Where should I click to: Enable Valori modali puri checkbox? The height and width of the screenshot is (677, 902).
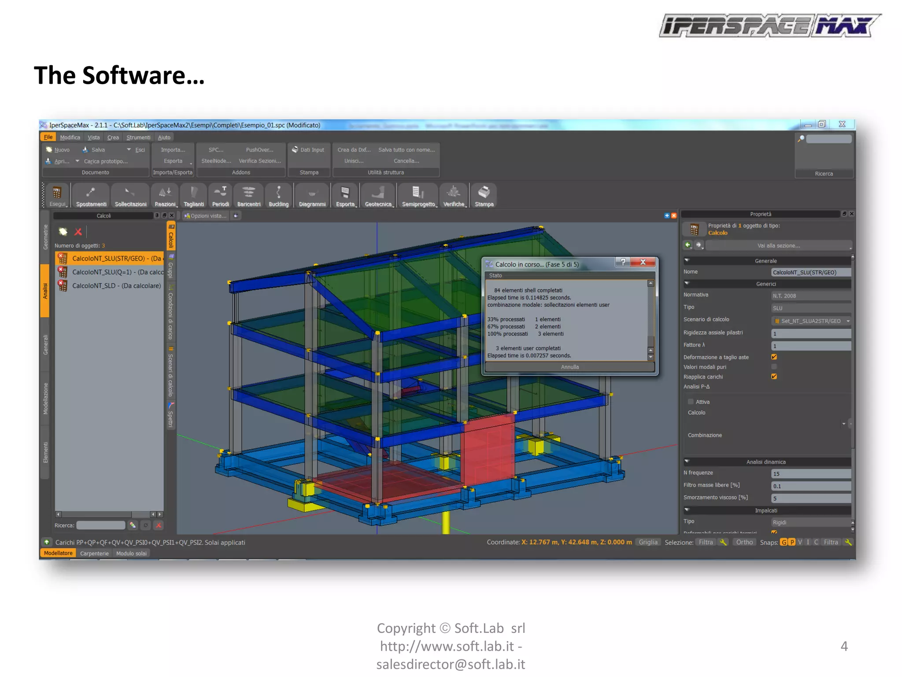(x=774, y=367)
